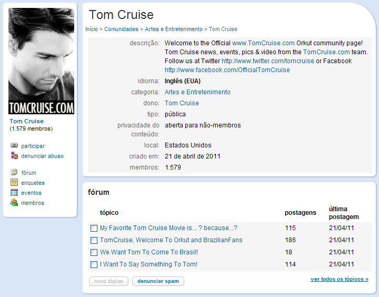Click the membros people icon
The height and width of the screenshot is (297, 379).
click(14, 203)
